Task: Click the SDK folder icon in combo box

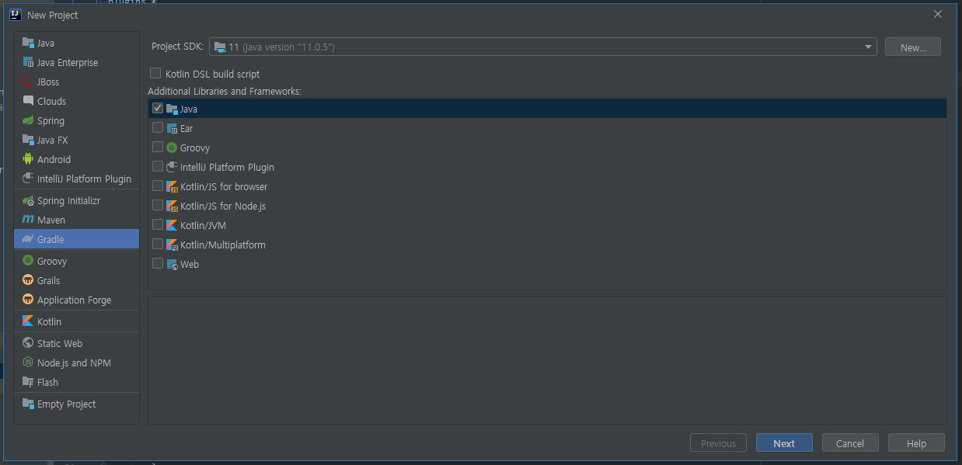Action: coord(220,47)
